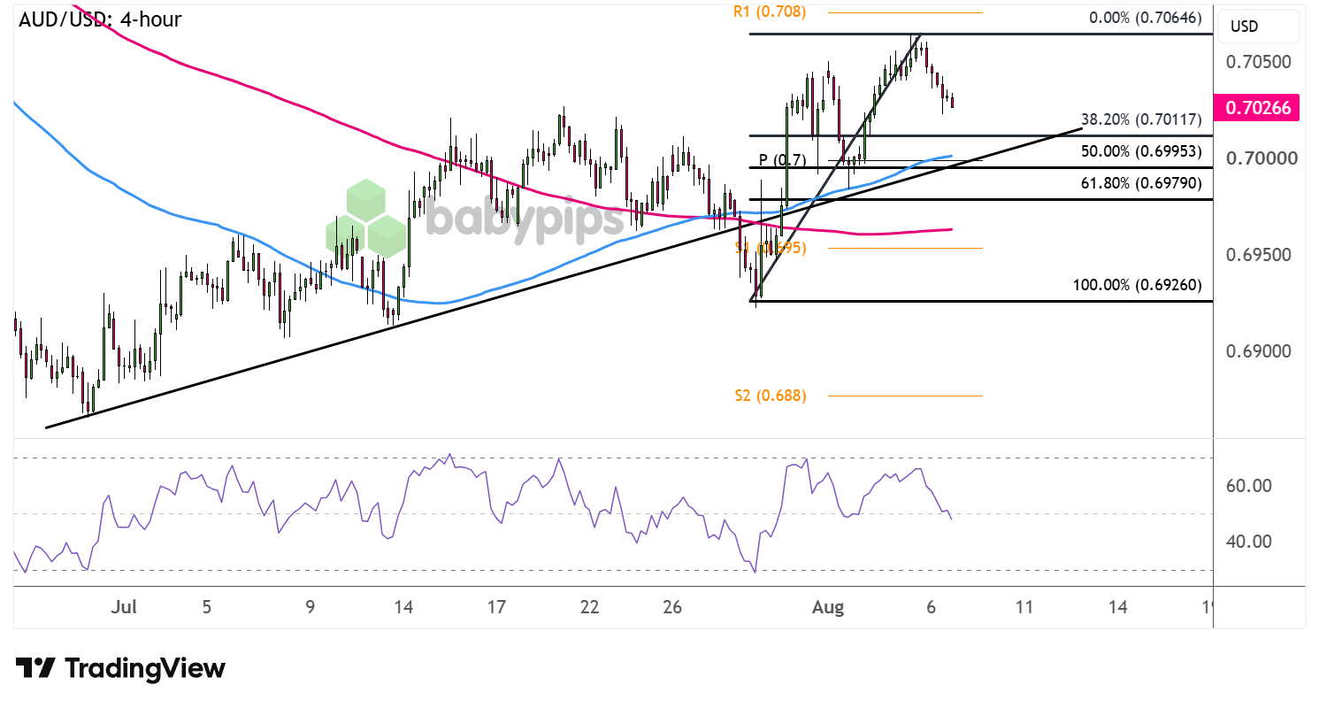The height and width of the screenshot is (708, 1319).
Task: Select the S2 (0.688) pivot label
Action: pyautogui.click(x=771, y=396)
